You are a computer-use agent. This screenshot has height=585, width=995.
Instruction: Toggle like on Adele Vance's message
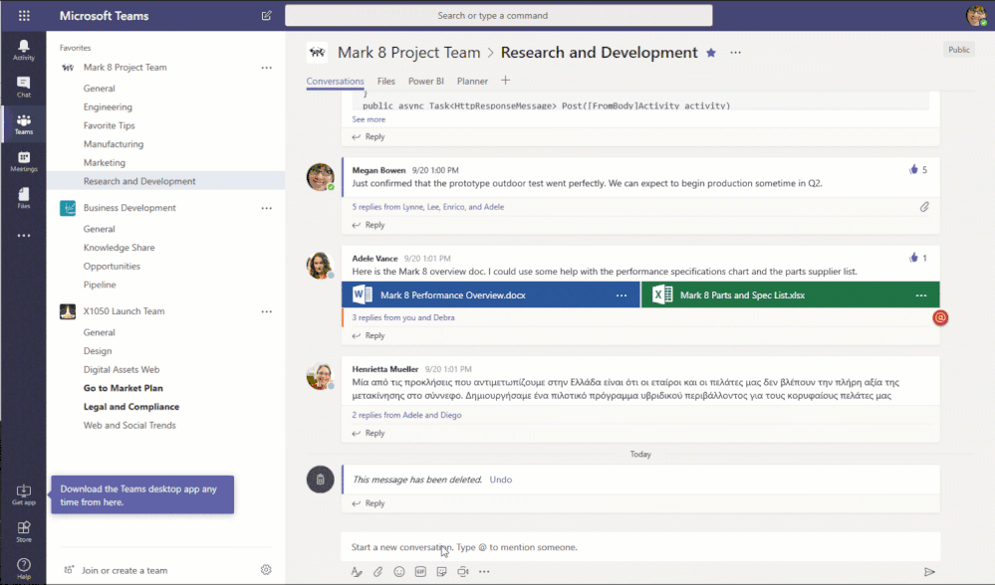[913, 258]
